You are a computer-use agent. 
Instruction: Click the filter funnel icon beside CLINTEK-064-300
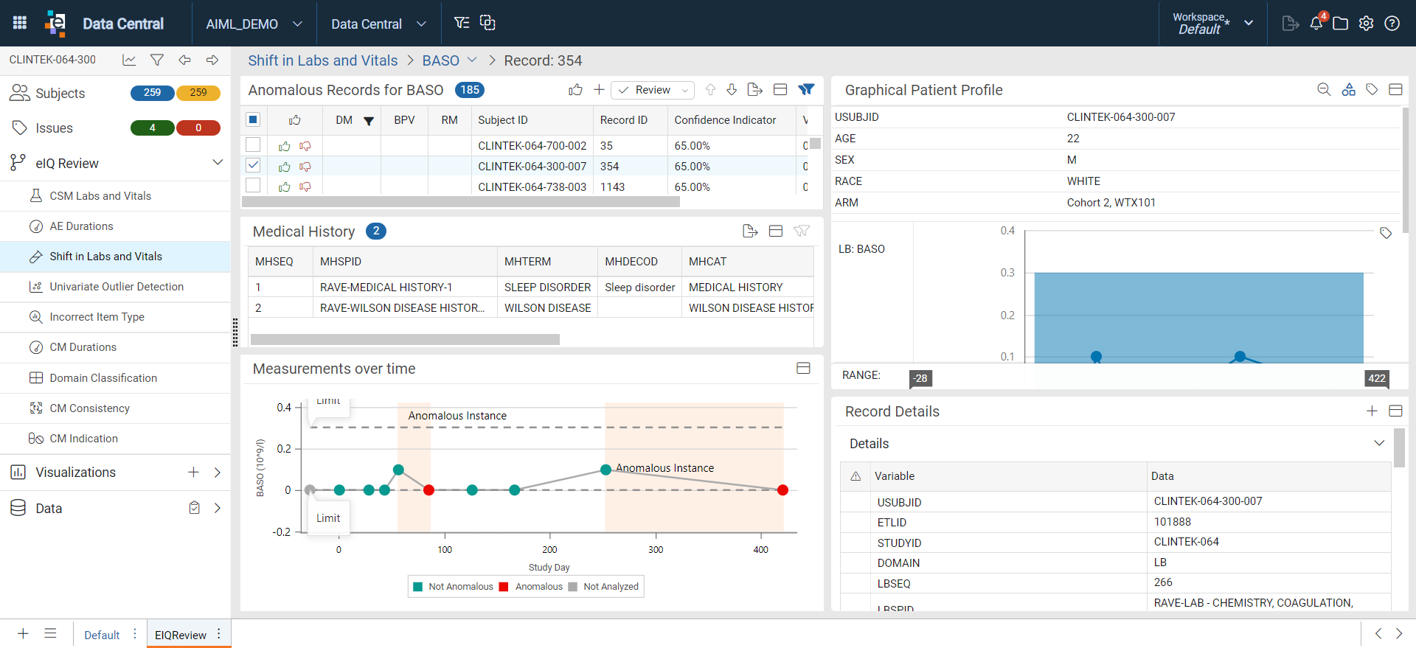pos(156,60)
